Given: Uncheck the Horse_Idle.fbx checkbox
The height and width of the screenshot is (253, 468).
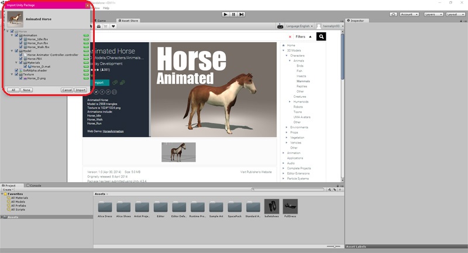Looking at the screenshot, I should coord(21,39).
